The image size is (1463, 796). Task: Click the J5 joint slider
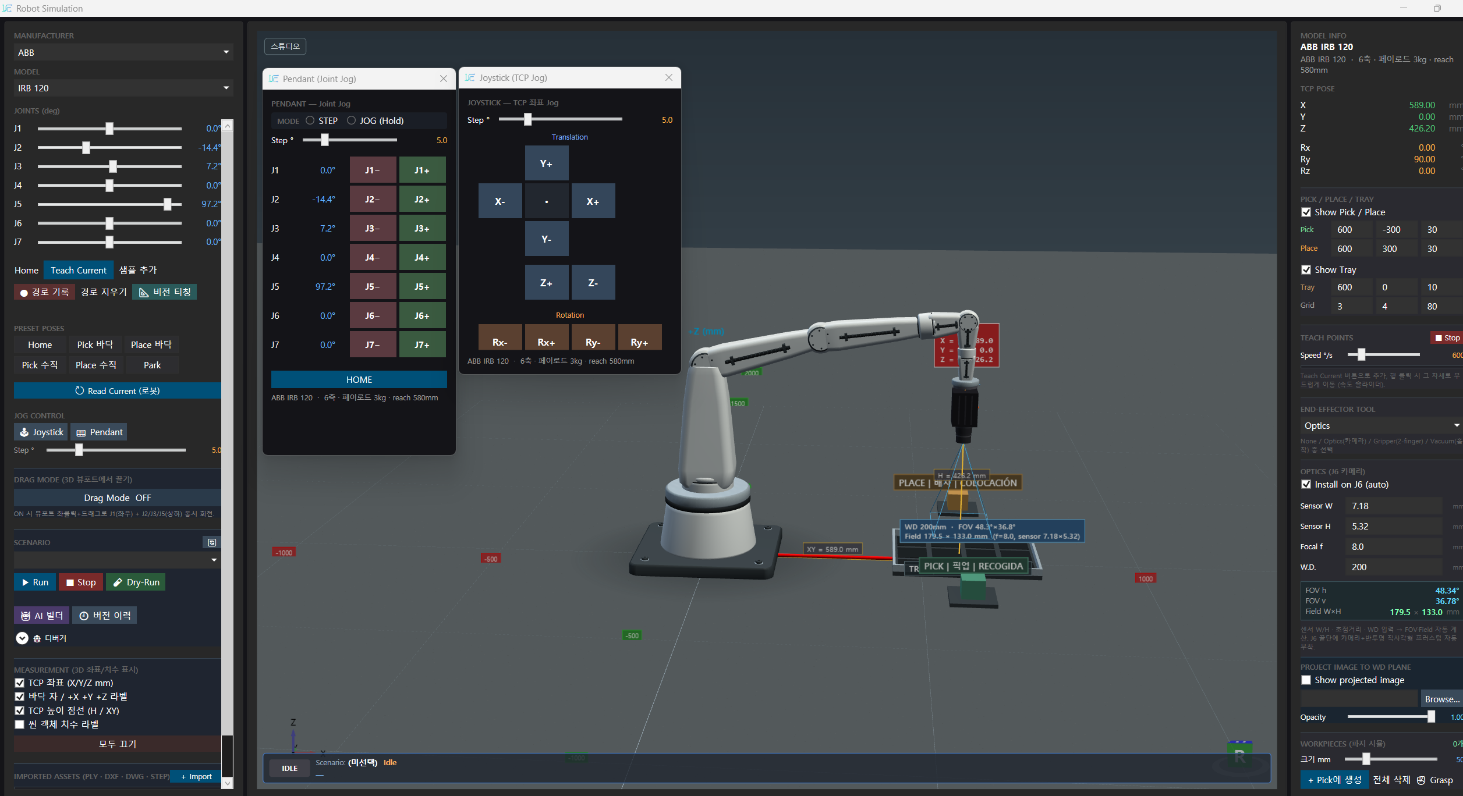109,204
